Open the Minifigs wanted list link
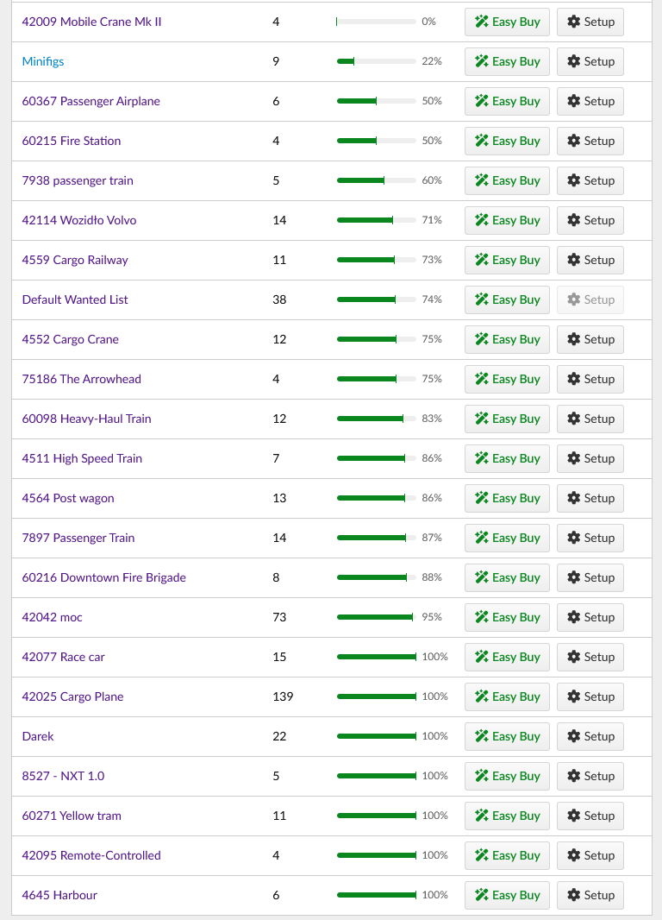 click(x=43, y=61)
